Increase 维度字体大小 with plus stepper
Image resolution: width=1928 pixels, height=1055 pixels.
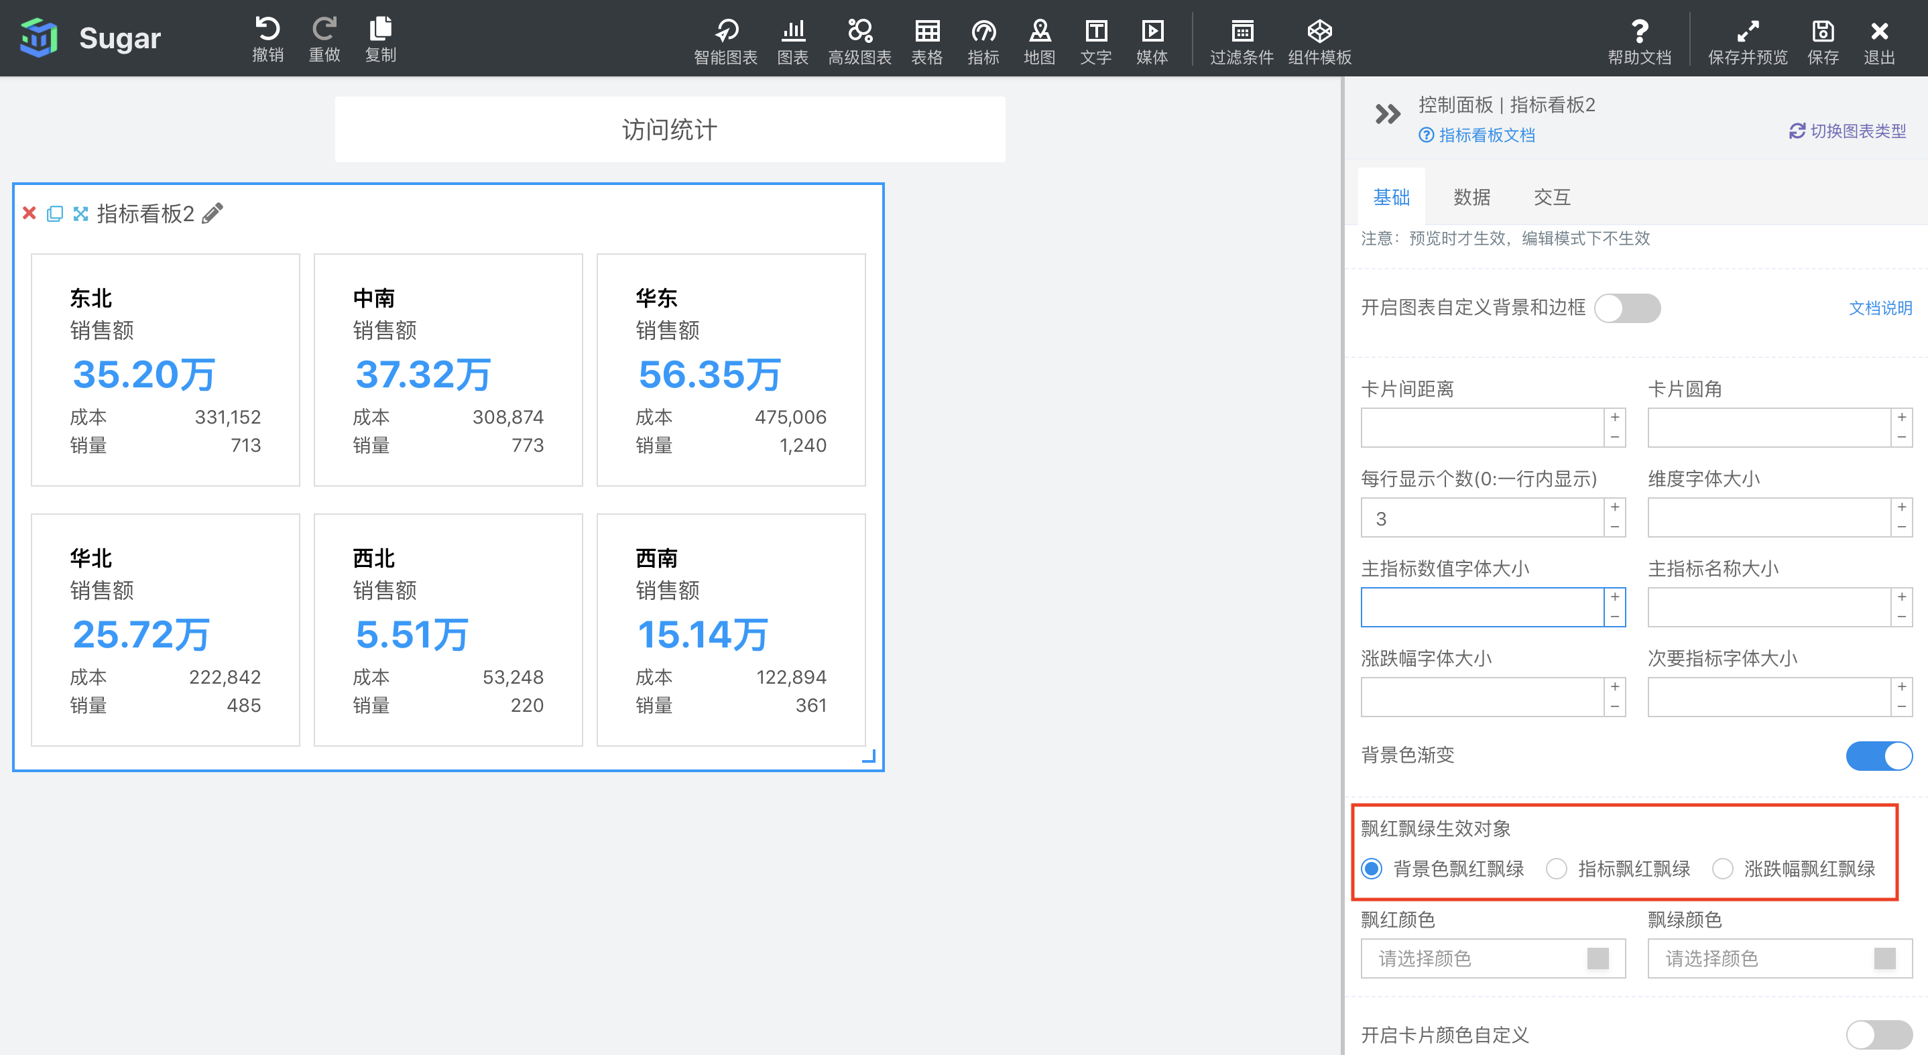(1901, 507)
